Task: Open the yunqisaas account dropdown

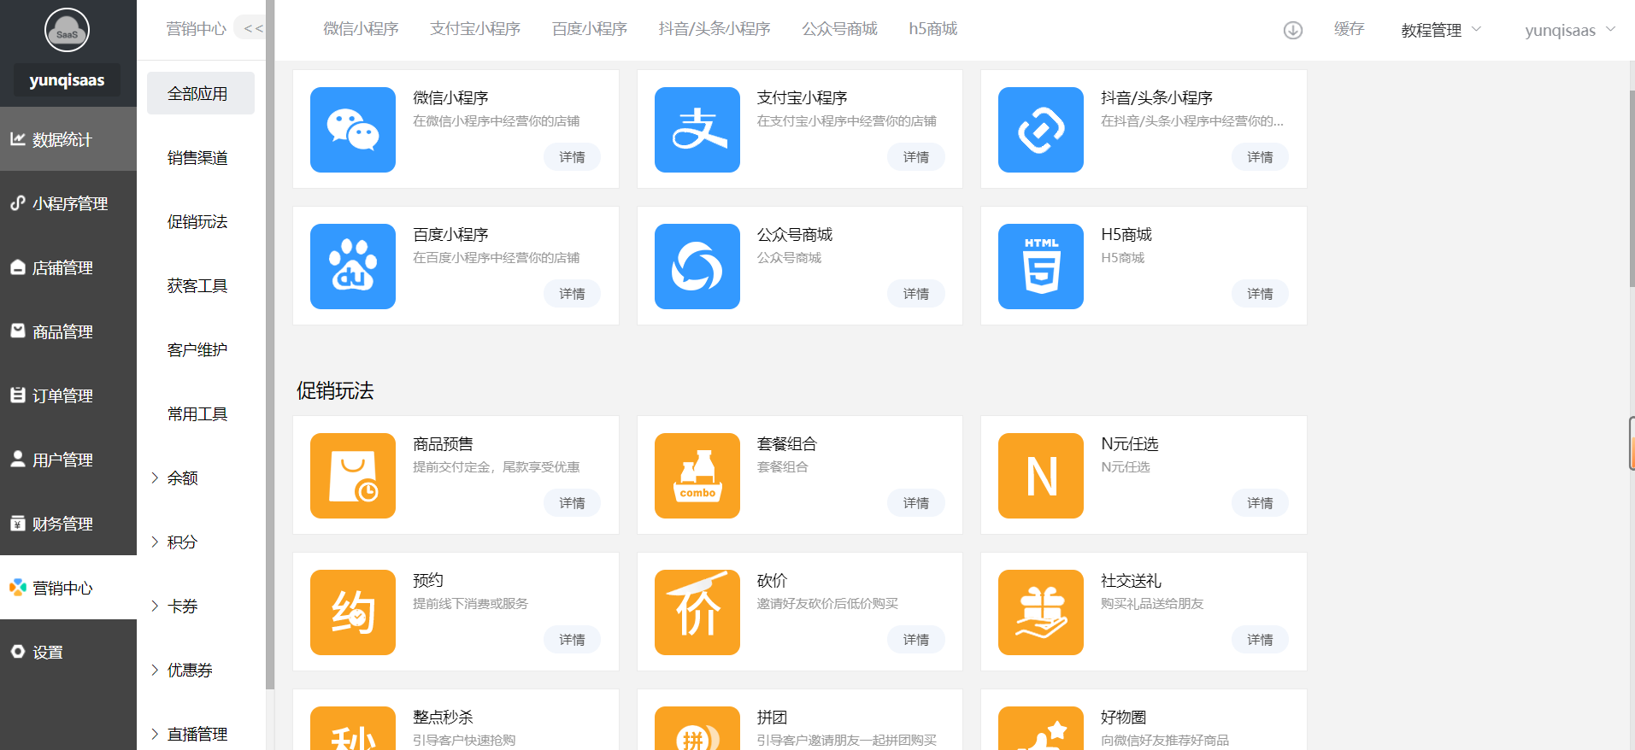Action: pos(1570,30)
